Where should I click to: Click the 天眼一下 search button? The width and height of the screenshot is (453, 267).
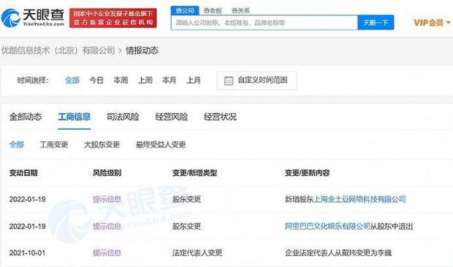tap(376, 23)
